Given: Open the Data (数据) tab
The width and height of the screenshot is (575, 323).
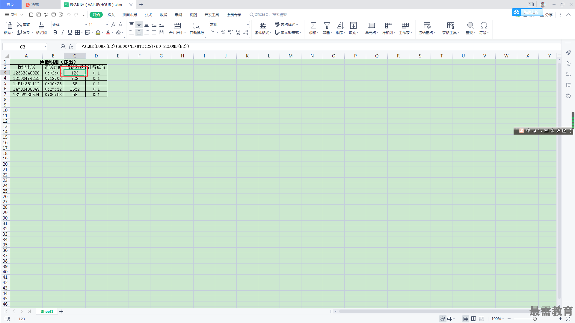Looking at the screenshot, I should (163, 15).
